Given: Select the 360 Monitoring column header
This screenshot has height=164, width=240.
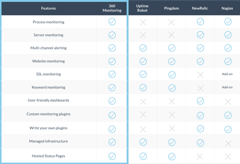Looking at the screenshot, I should (112, 8).
